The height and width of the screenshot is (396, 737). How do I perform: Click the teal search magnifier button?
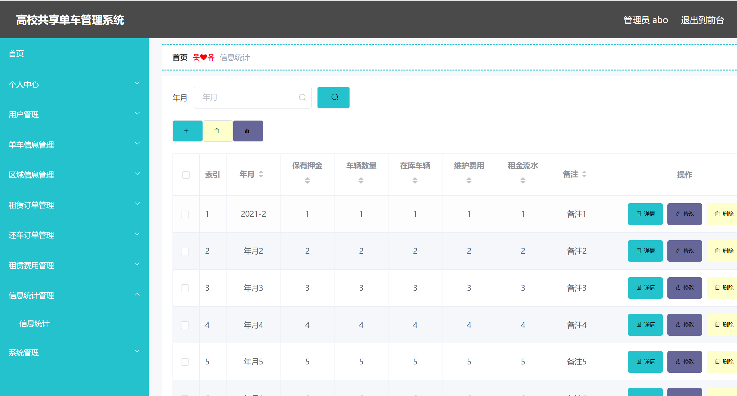[333, 98]
